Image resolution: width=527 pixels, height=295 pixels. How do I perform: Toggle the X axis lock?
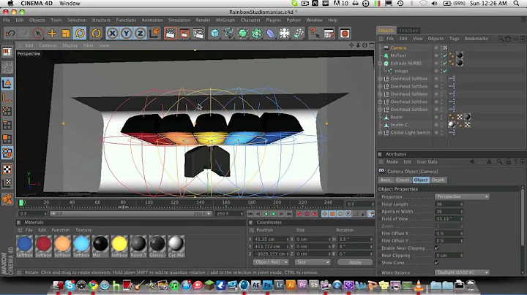112,33
